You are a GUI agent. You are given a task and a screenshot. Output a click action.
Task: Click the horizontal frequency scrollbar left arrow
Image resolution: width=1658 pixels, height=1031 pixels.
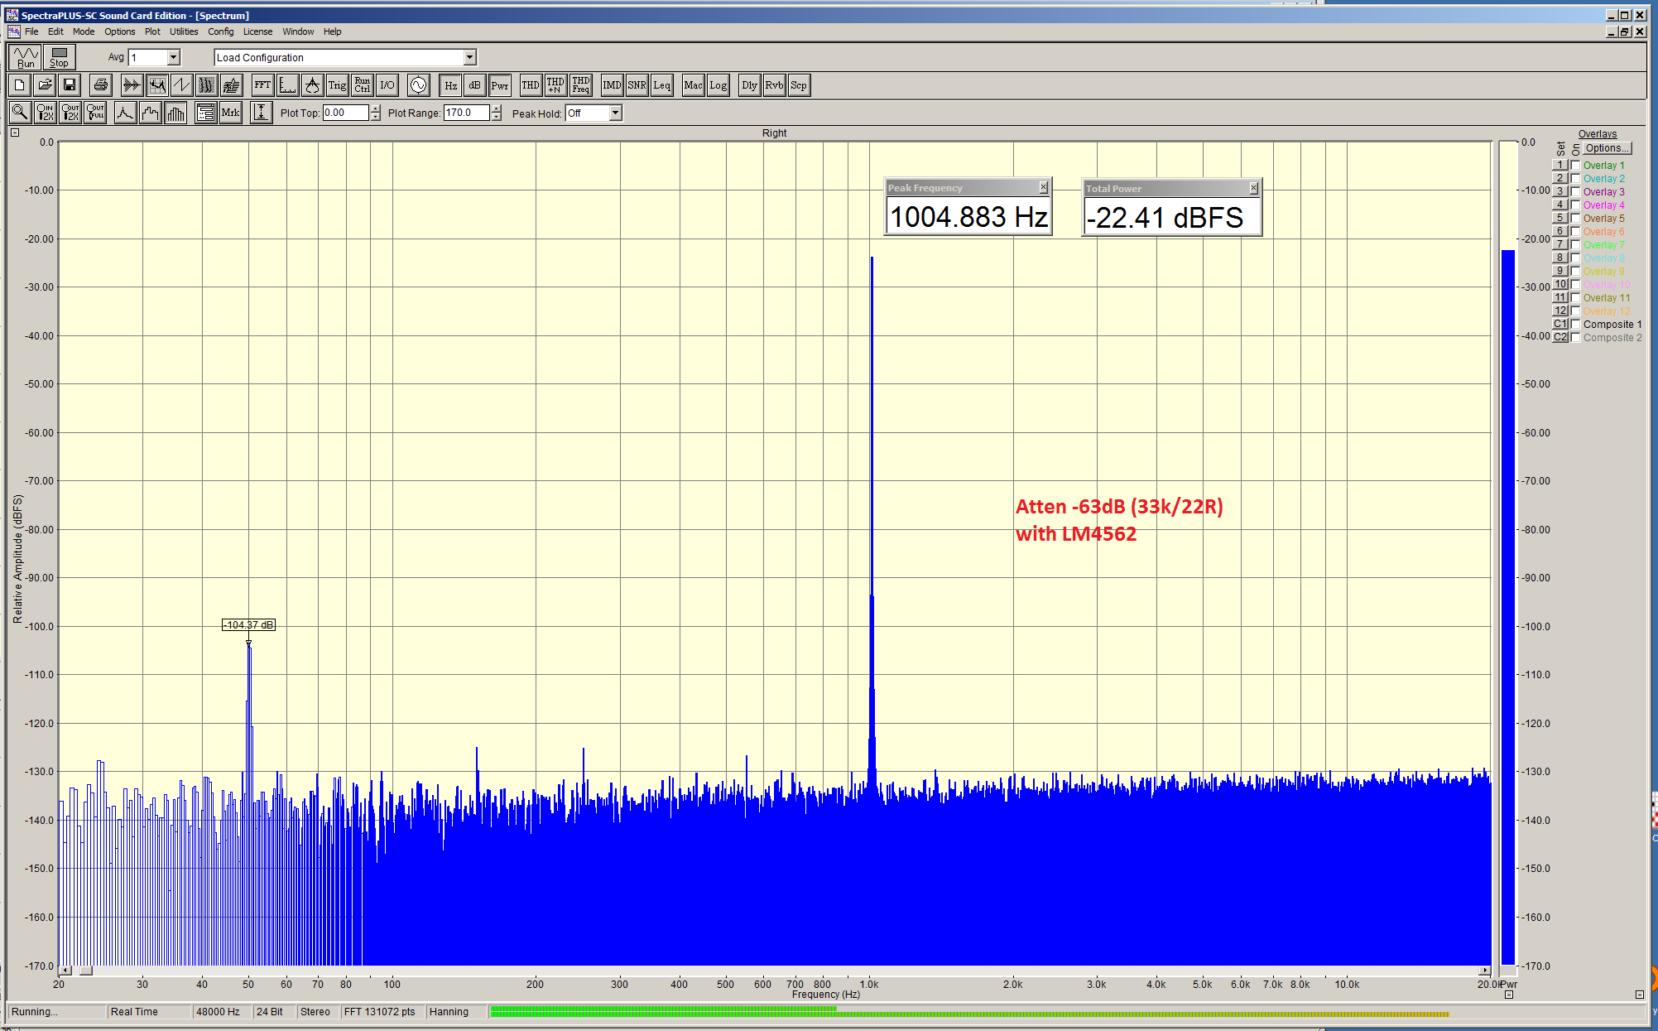click(x=65, y=971)
